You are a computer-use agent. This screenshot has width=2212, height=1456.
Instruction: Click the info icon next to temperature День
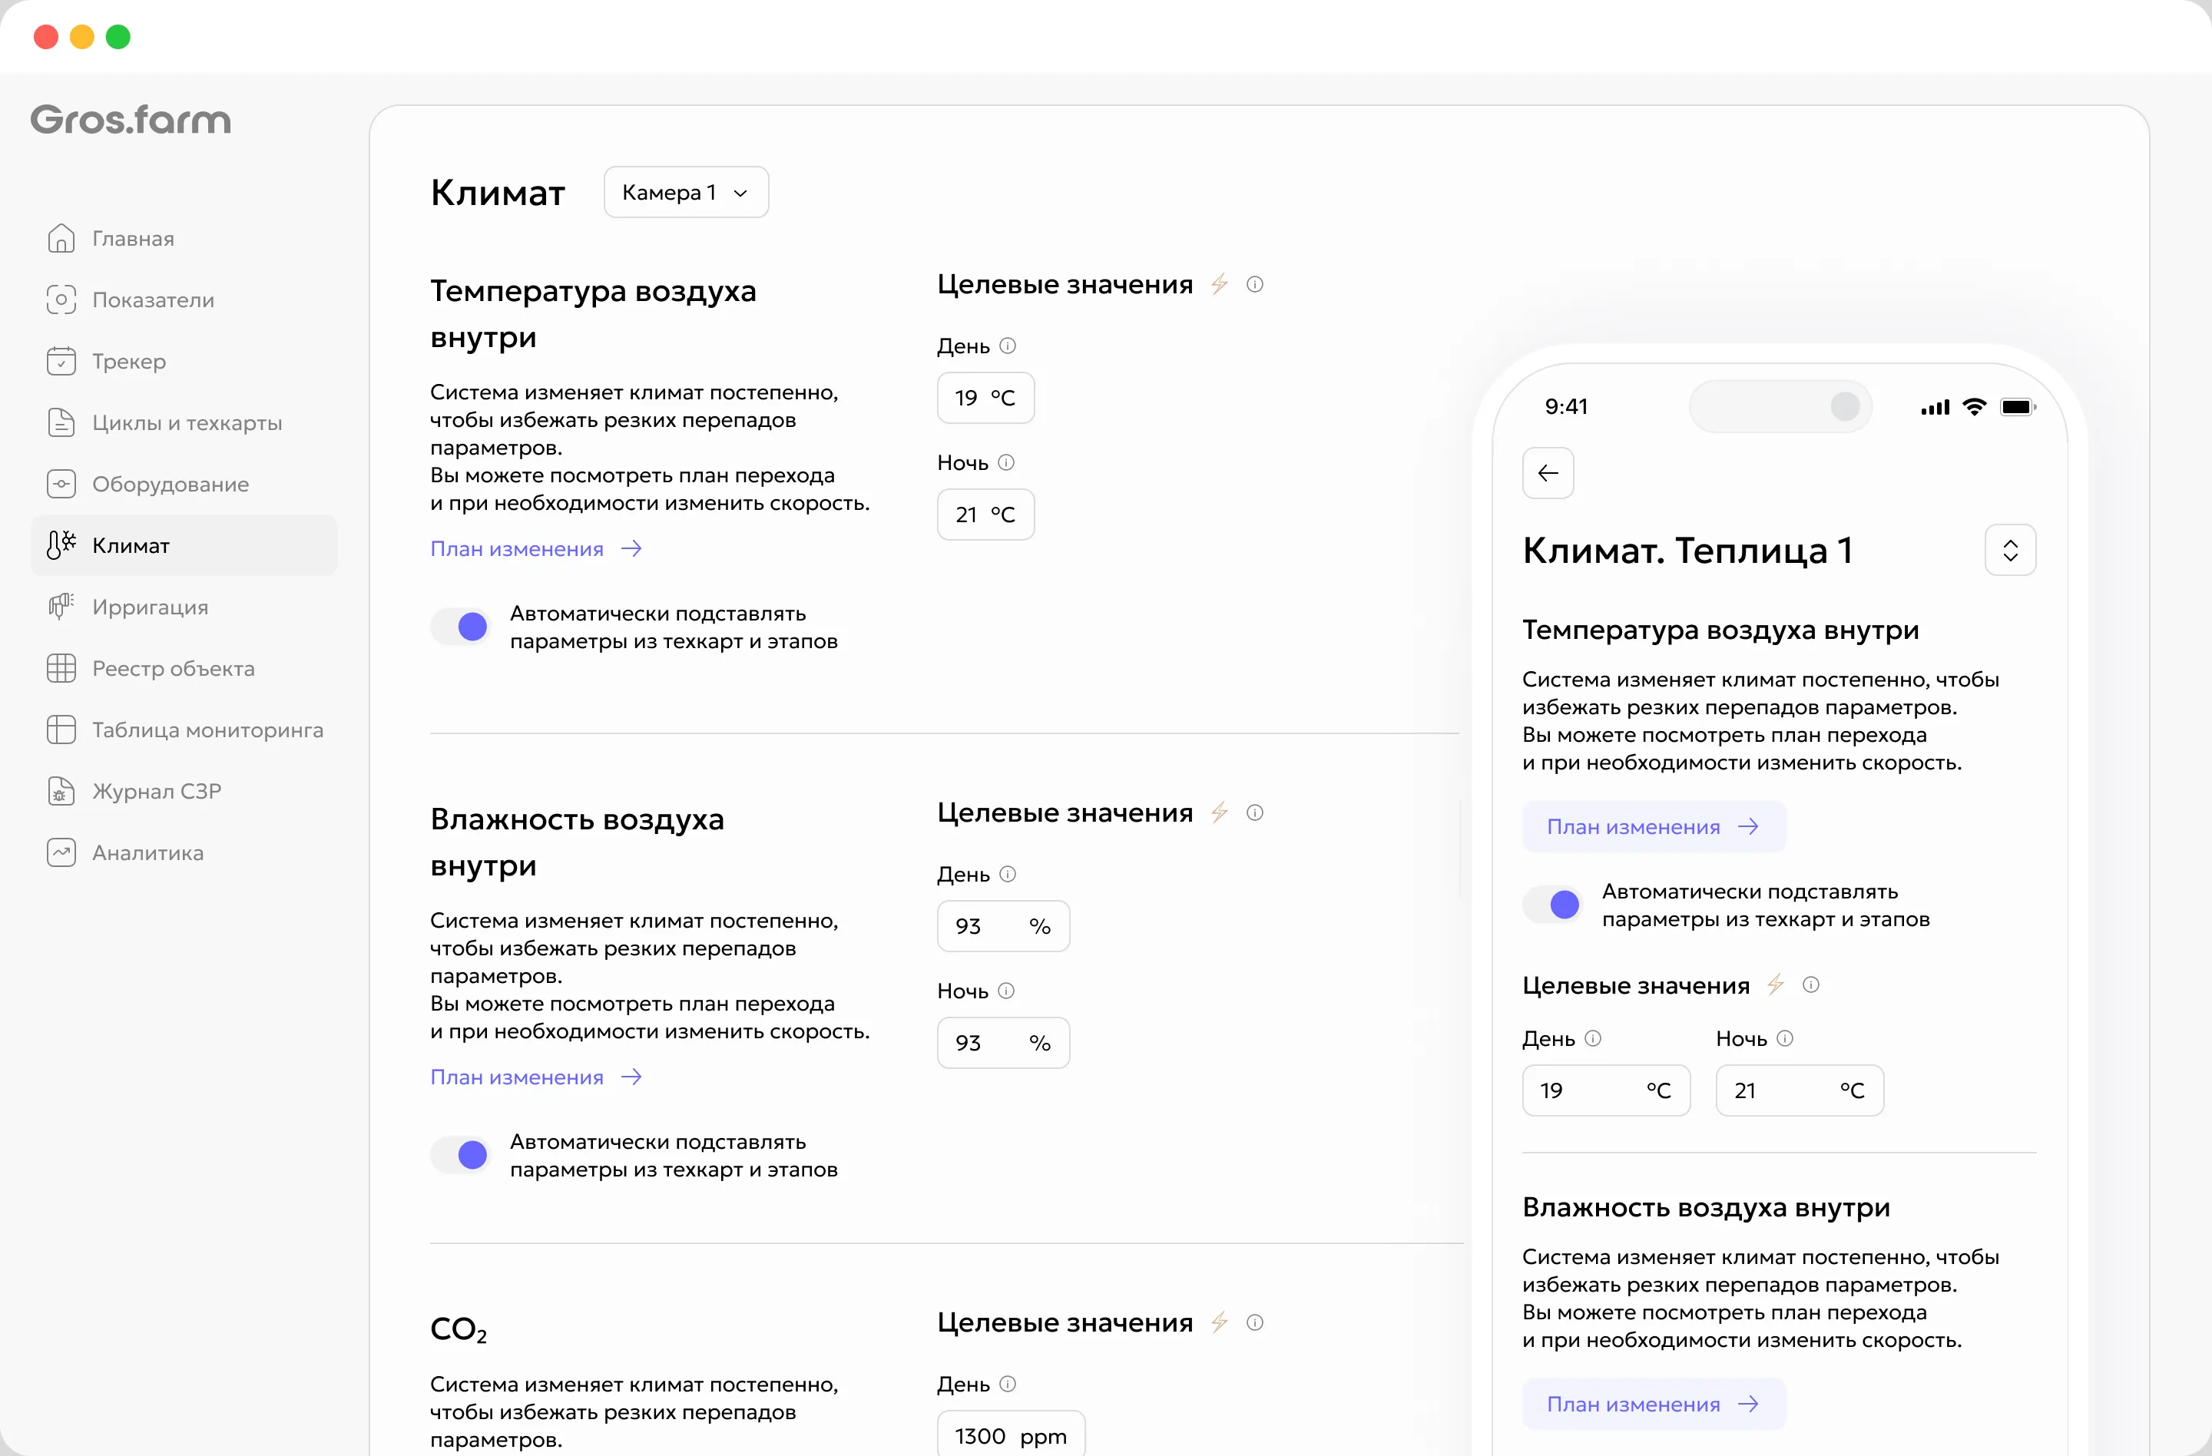click(x=1008, y=346)
